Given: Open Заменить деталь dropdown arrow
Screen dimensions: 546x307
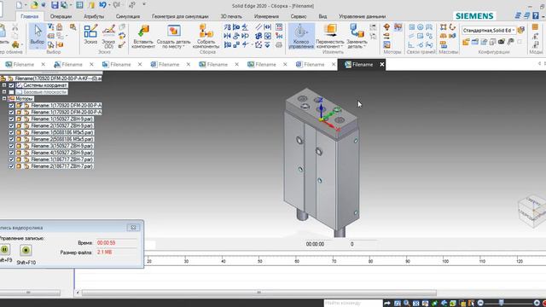Looking at the screenshot, I should (x=364, y=47).
